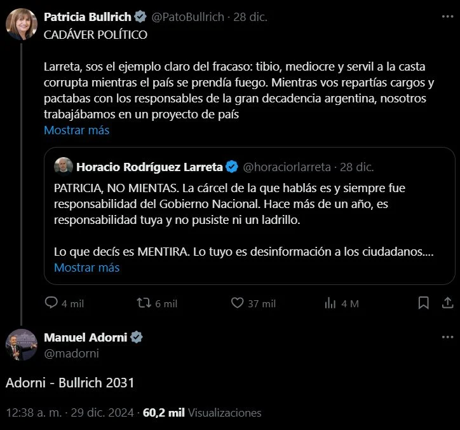The image size is (460, 430).
Task: Click Manuel Adorni's verified badge
Action: tap(137, 337)
